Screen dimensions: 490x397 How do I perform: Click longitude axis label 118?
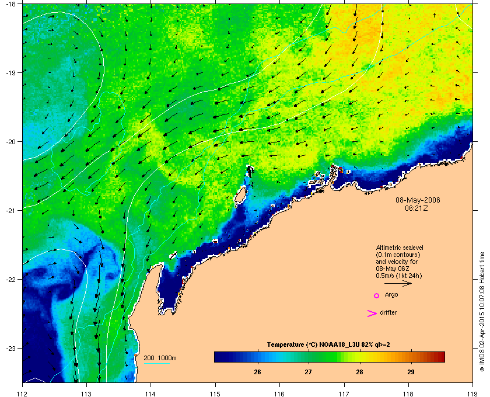tap(408, 394)
